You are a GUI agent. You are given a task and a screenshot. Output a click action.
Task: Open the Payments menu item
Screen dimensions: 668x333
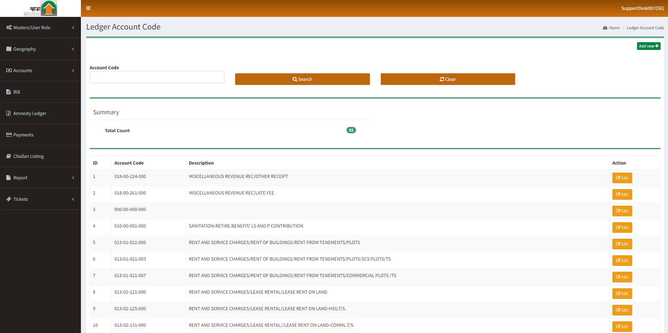tap(24, 135)
